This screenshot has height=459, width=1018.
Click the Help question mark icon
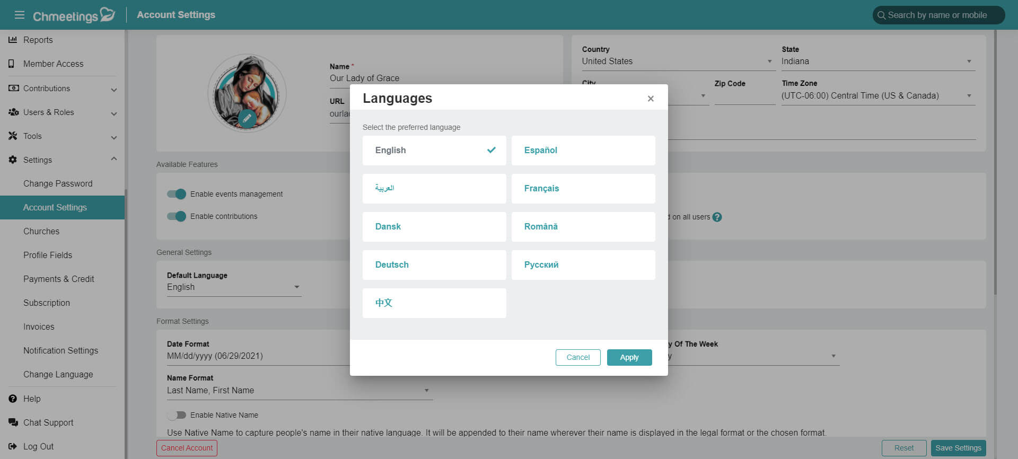click(13, 399)
